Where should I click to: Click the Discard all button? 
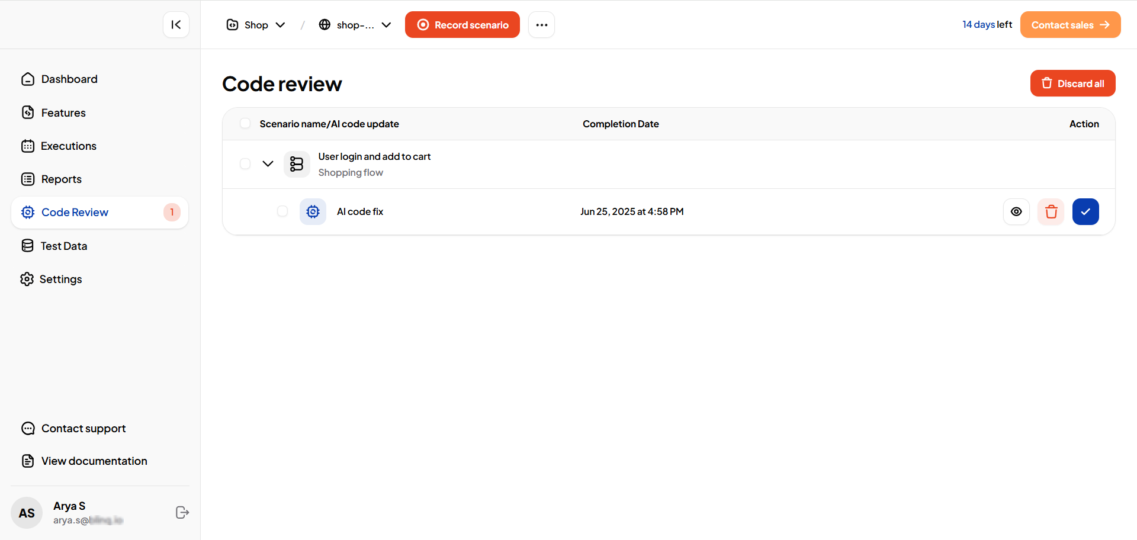[1072, 83]
